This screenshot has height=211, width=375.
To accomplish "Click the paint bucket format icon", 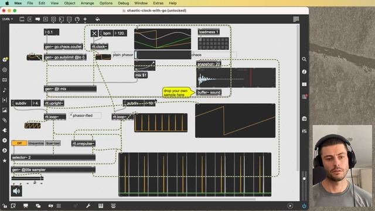I will (x=97, y=19).
